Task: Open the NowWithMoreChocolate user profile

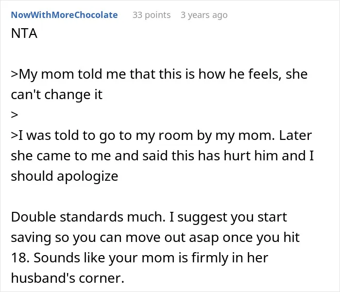Action: tap(65, 15)
